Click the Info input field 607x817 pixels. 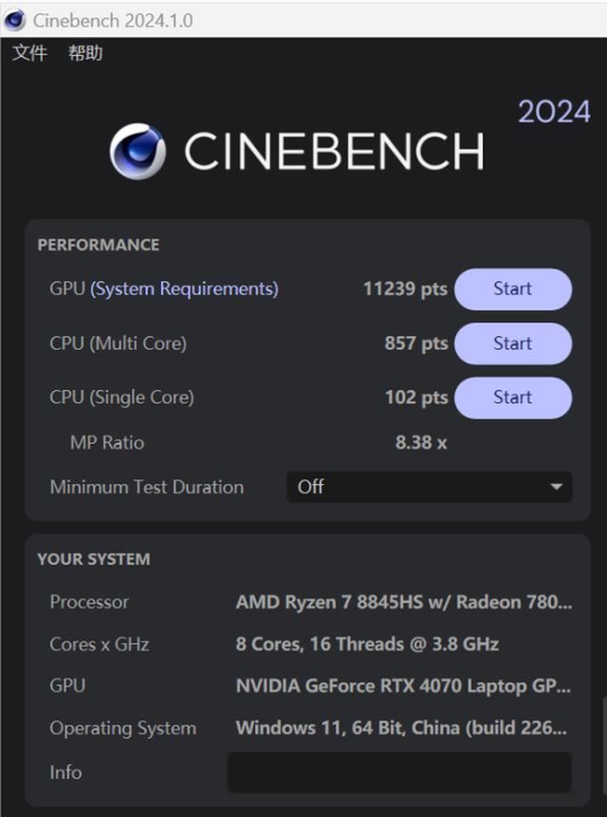point(398,772)
